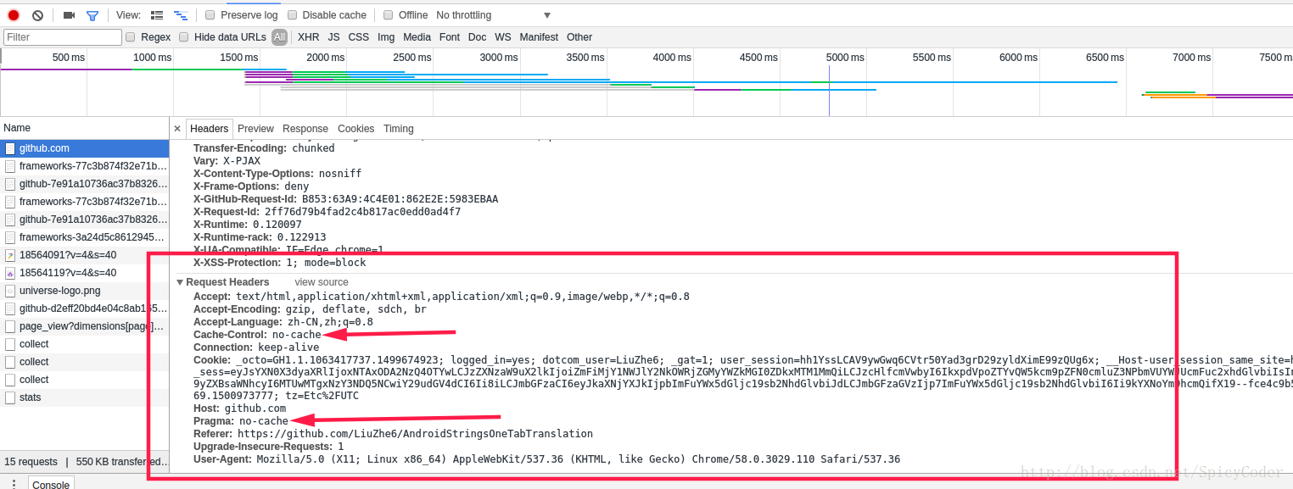Click the X-GitHub-Request-Id header value

click(400, 199)
